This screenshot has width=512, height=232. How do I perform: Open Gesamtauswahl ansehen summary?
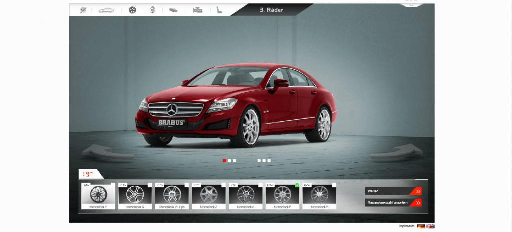tap(393, 203)
